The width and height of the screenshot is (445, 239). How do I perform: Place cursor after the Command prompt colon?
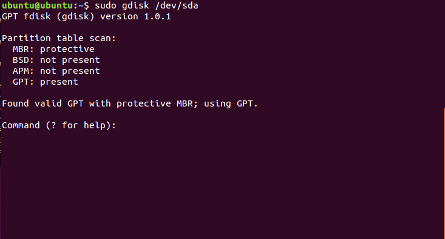click(119, 125)
